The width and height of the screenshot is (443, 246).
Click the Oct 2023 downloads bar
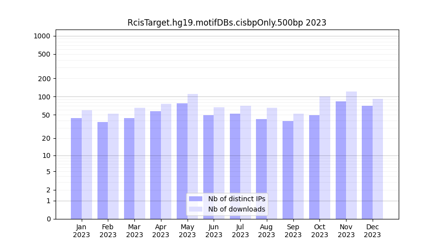pos(325,157)
